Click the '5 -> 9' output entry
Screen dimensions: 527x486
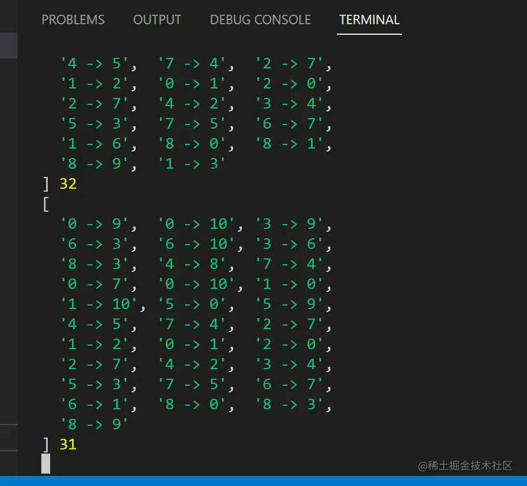[x=289, y=304]
